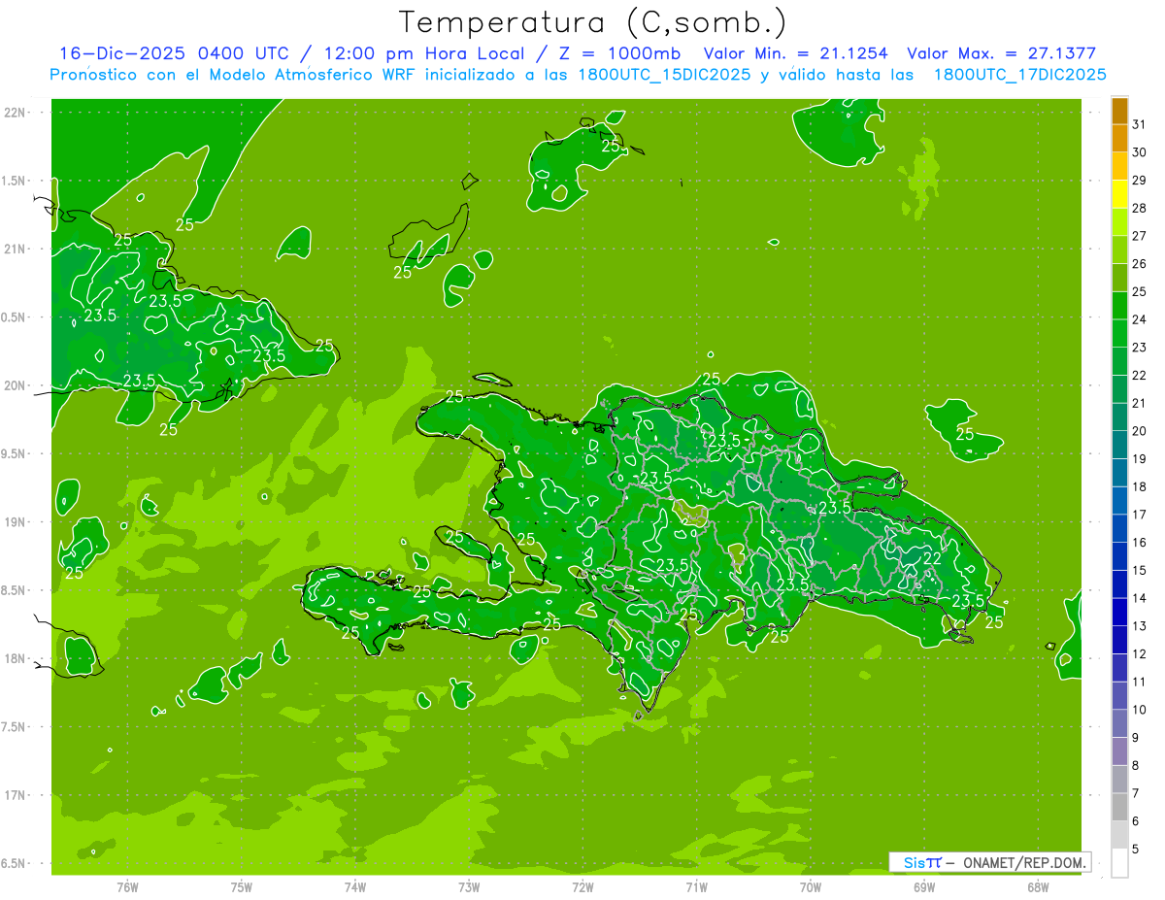Click the "69W" longitude axis label
1165x900 pixels.
924,886
